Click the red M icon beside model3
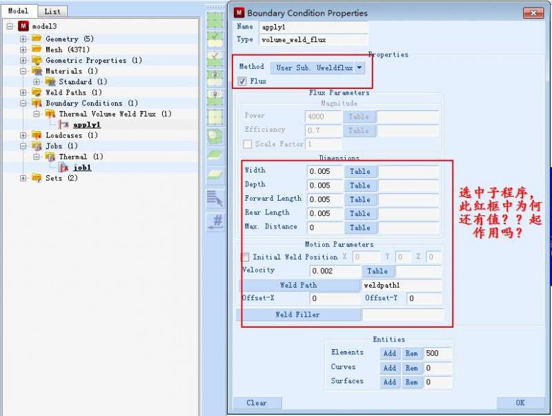 point(23,26)
